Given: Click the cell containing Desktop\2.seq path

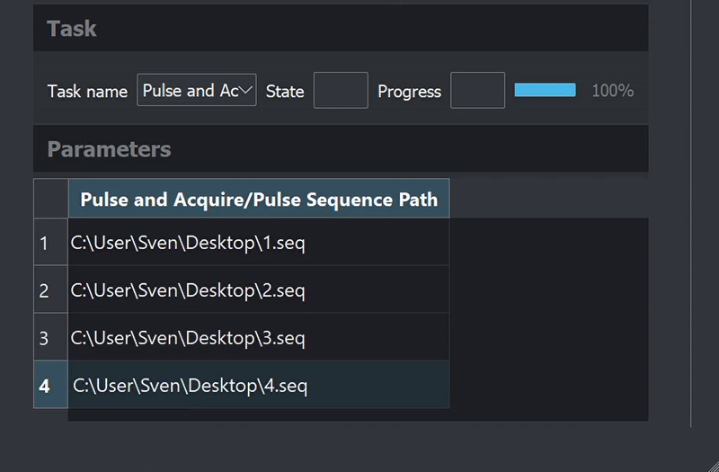Looking at the screenshot, I should (259, 290).
